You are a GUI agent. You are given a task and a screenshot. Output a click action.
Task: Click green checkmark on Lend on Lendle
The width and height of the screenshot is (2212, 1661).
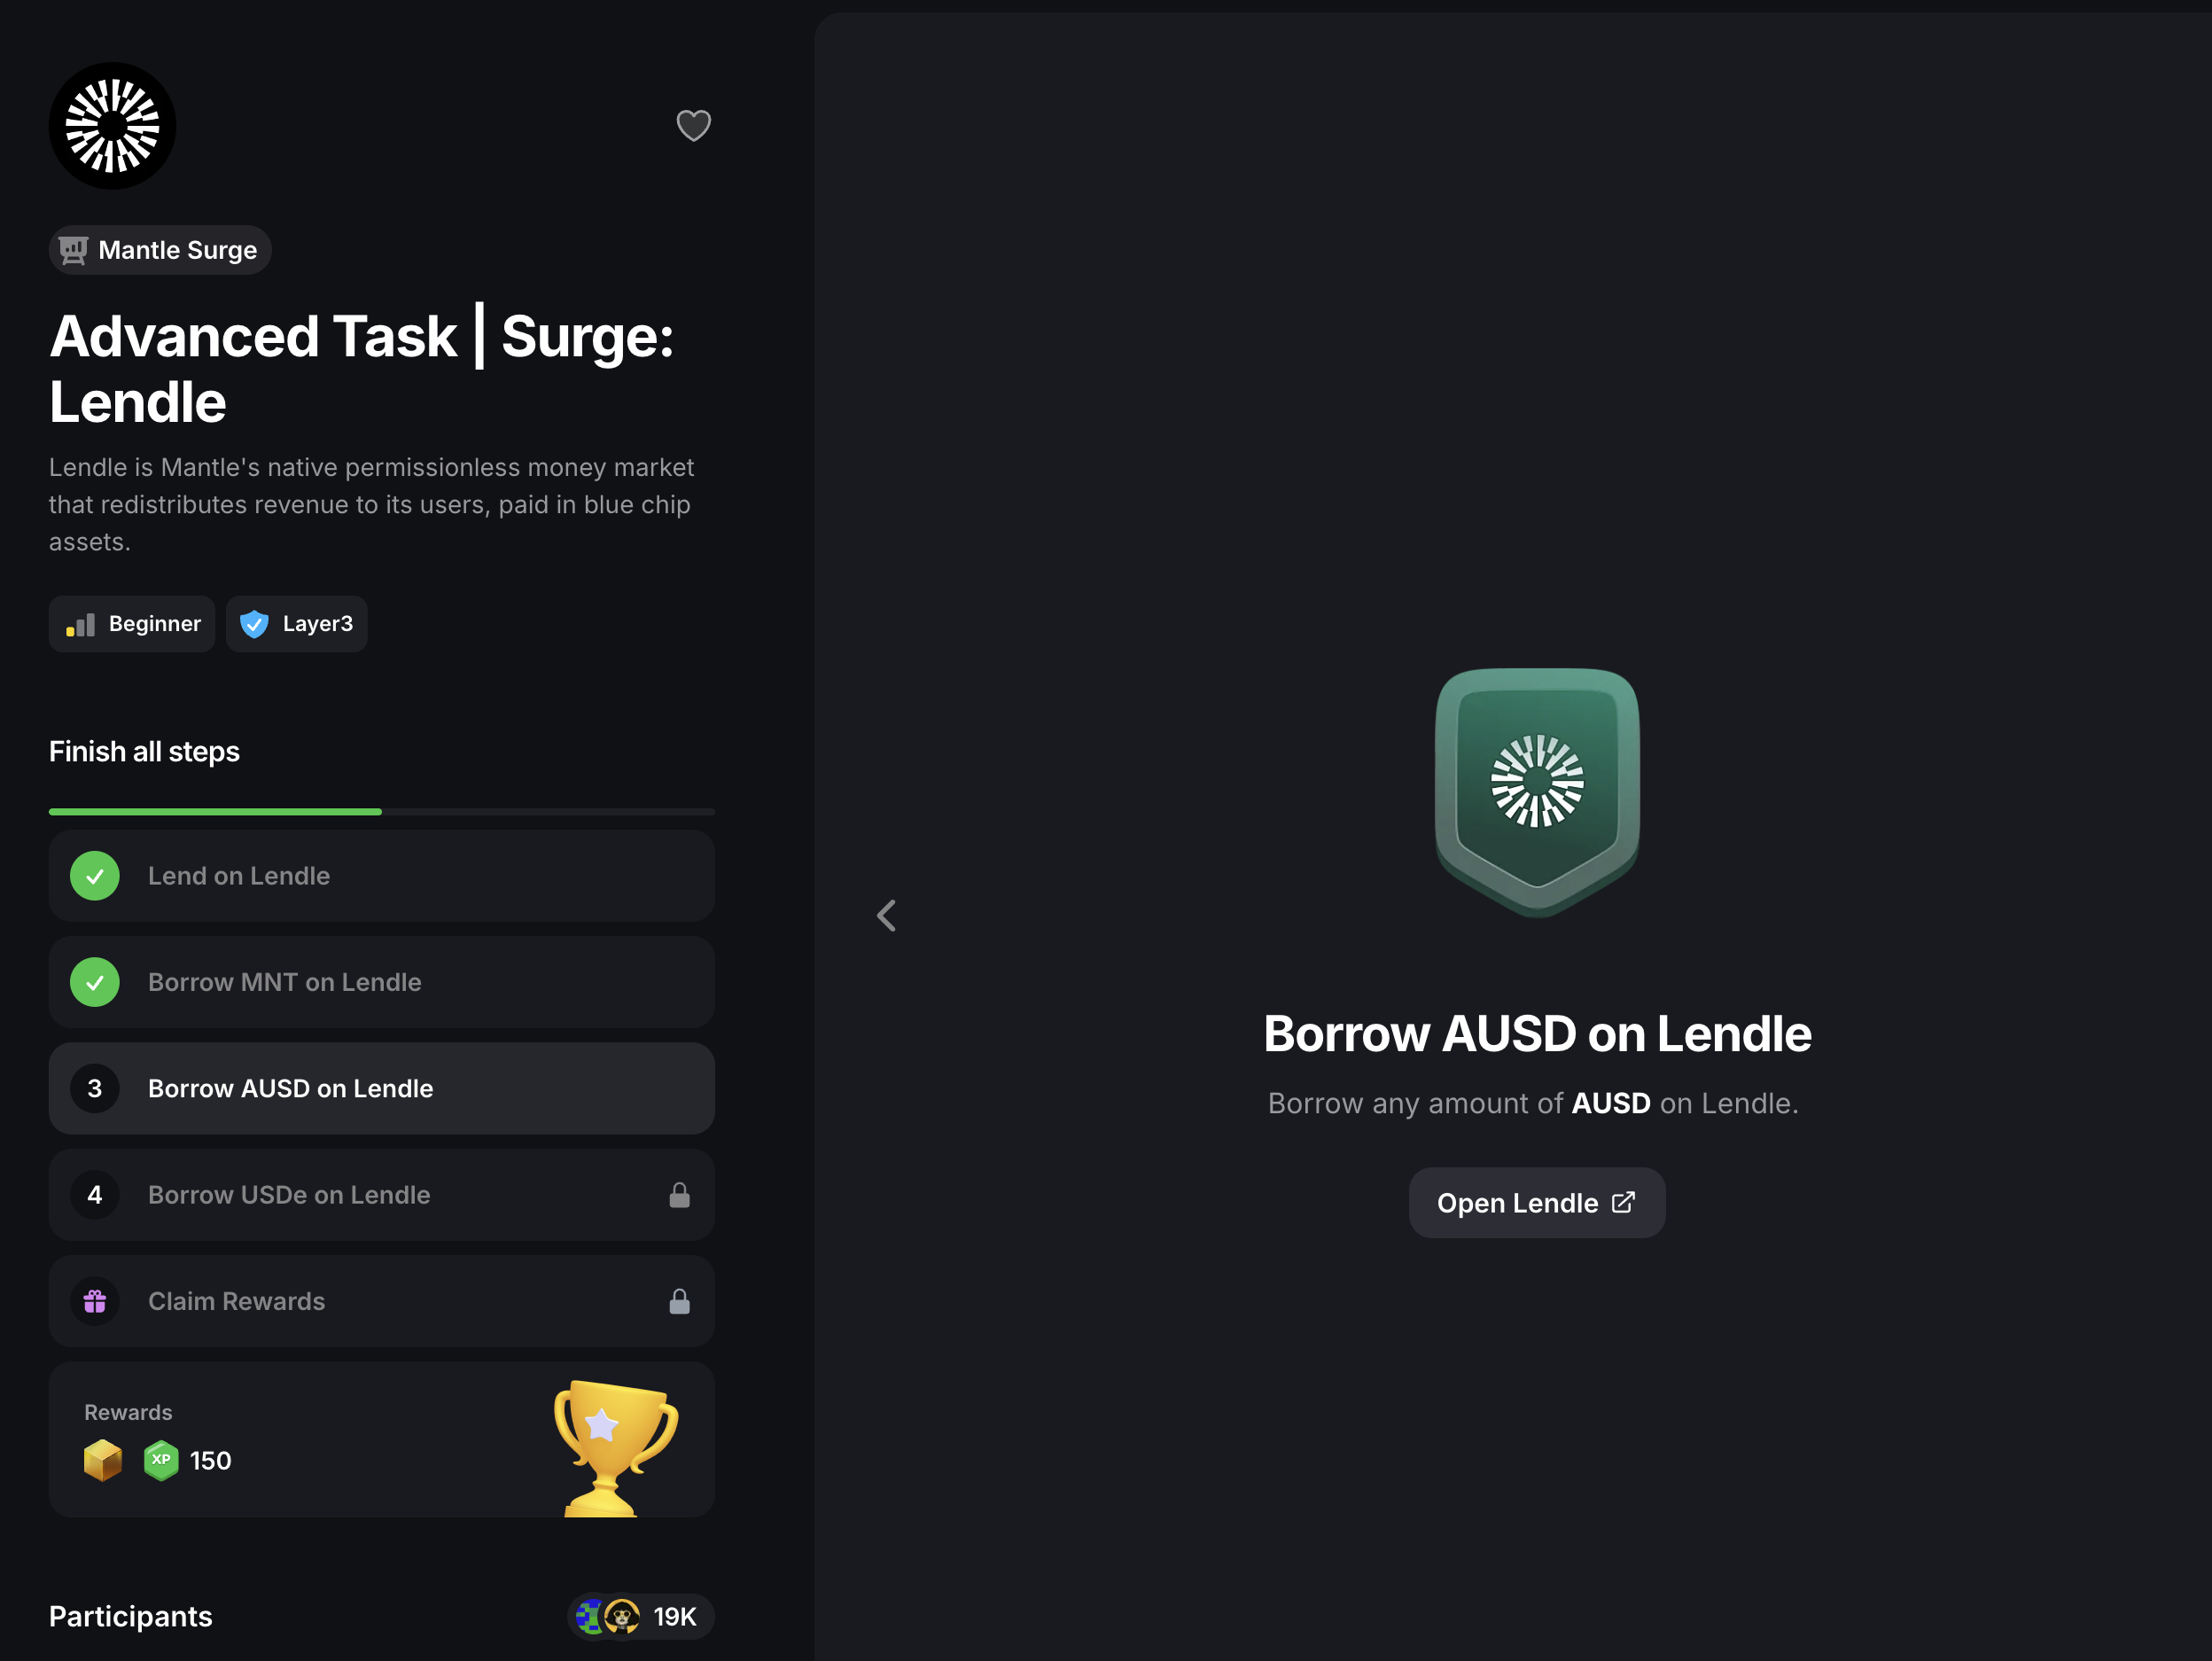click(95, 876)
